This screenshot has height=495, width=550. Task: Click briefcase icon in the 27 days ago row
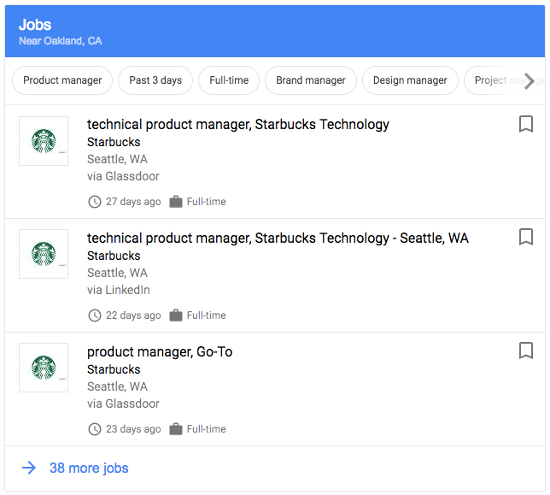click(x=176, y=202)
